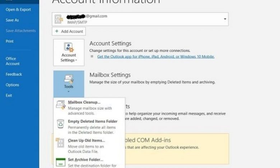Click Exit to close Outlook
Image resolution: width=280 pixels, height=168 pixels.
point(9,95)
